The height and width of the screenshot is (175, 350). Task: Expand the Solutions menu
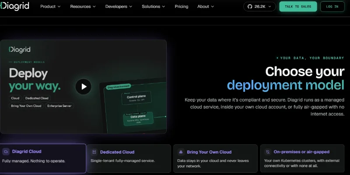pos(154,7)
